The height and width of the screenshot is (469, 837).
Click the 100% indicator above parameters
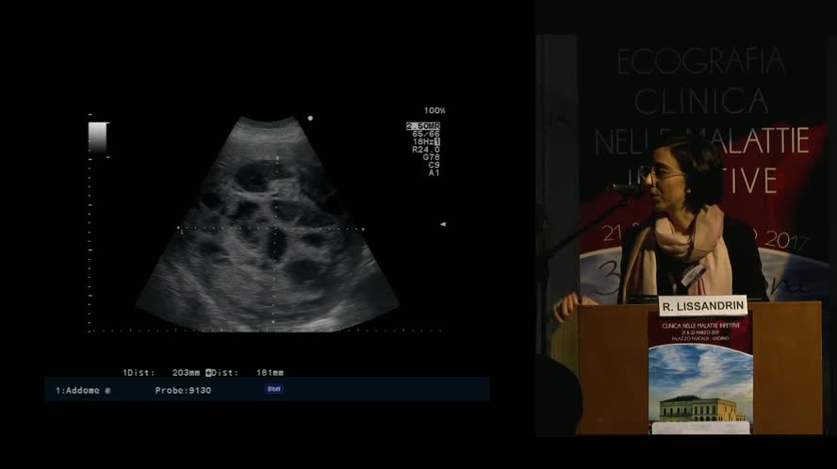[434, 110]
